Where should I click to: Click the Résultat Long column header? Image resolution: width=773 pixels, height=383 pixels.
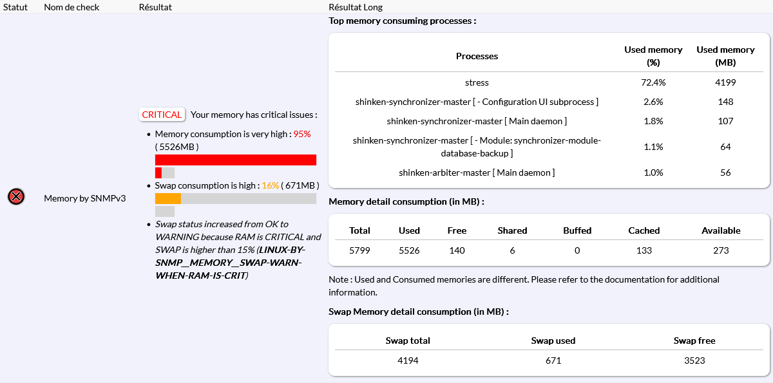356,7
